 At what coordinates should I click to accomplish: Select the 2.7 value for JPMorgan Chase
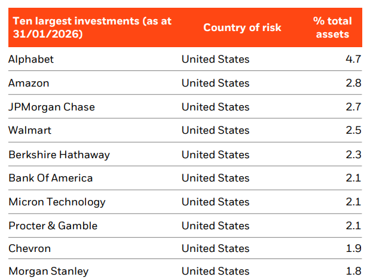pos(354,107)
